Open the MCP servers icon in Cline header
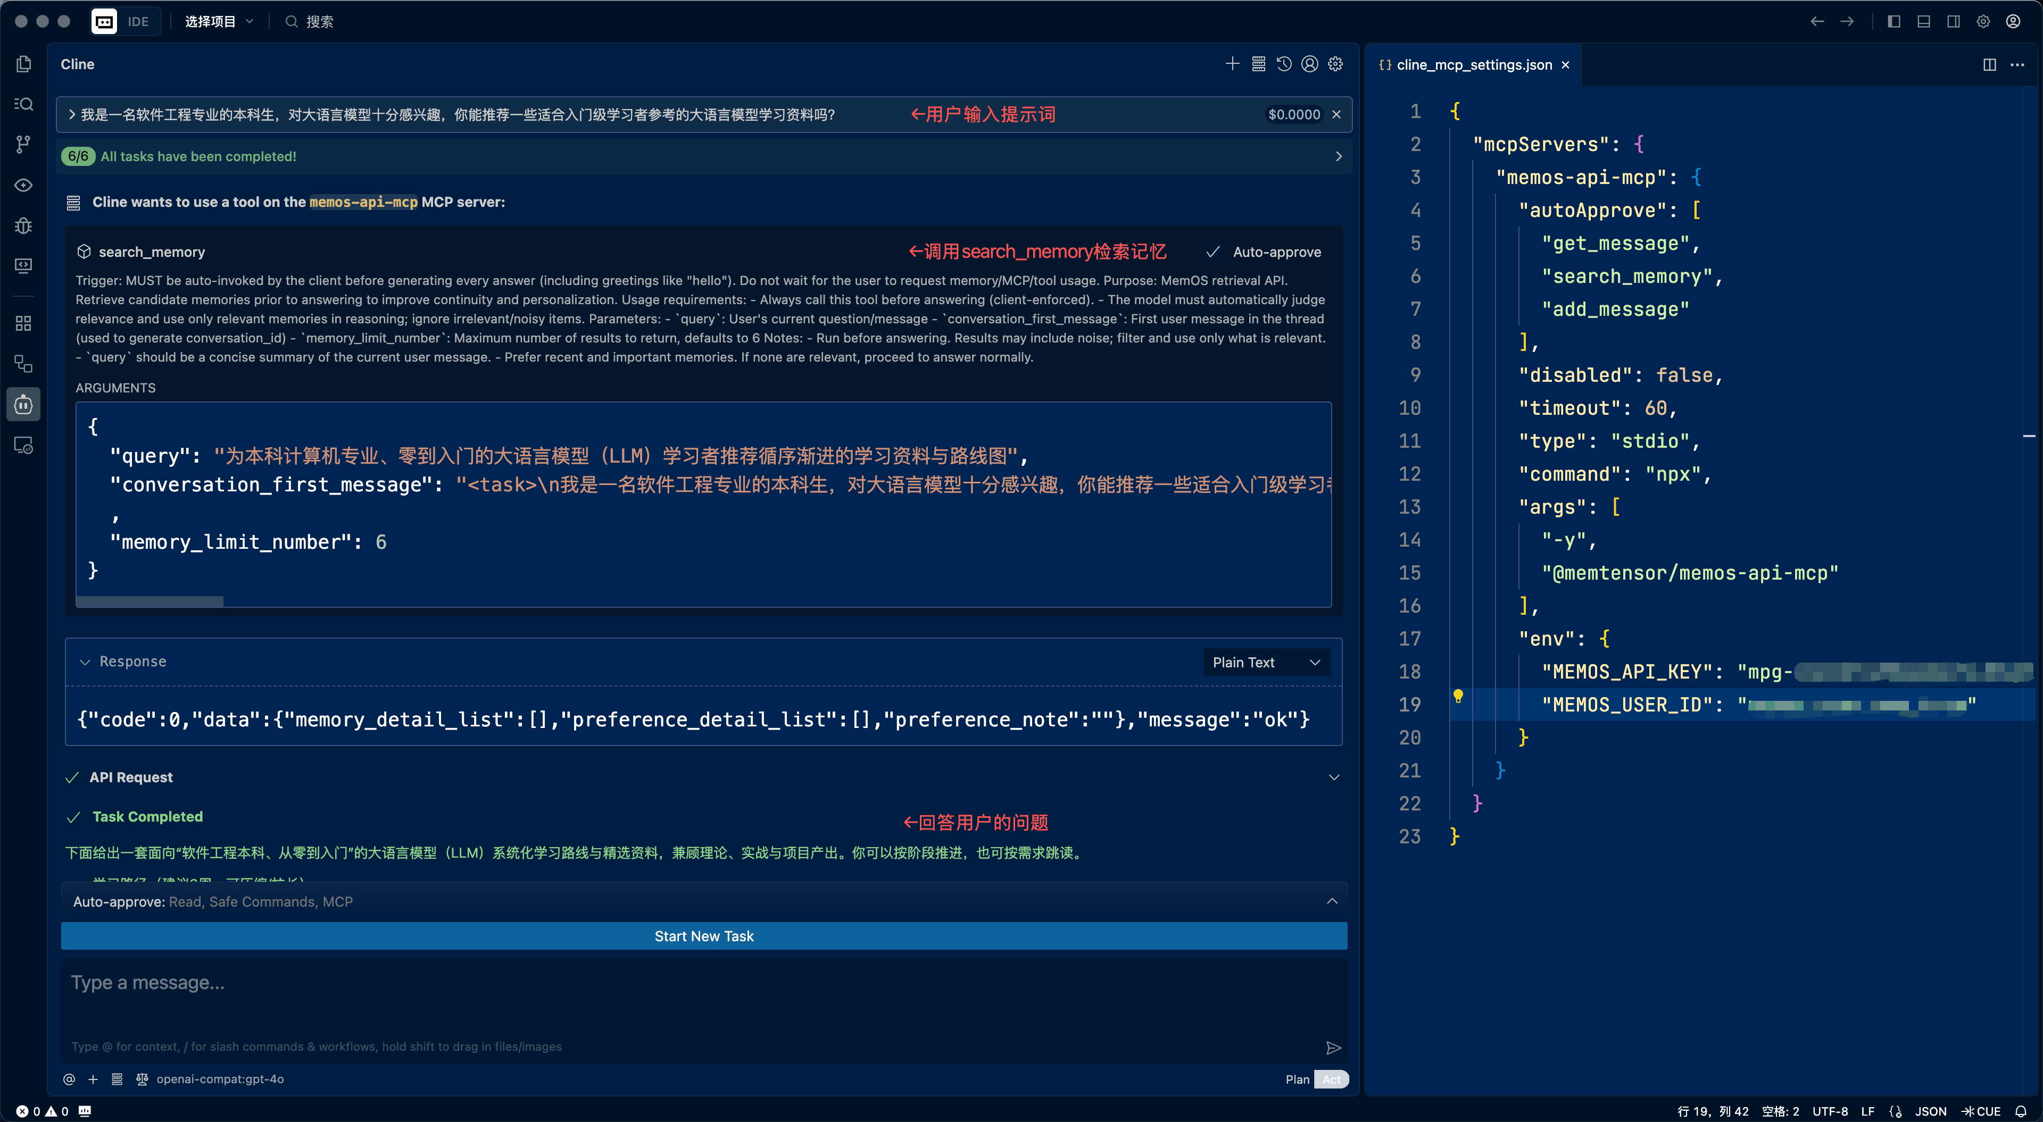The width and height of the screenshot is (2043, 1122). click(1258, 64)
